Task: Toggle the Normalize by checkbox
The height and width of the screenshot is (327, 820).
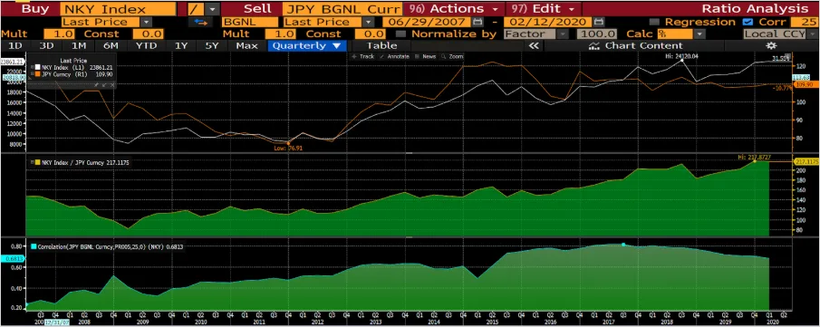Action: (401, 34)
